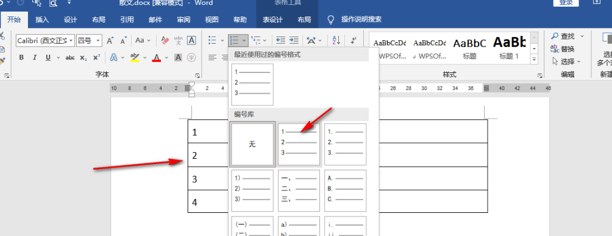Click the lightbulb tell-me icon
Image resolution: width=612 pixels, height=236 pixels.
point(330,19)
